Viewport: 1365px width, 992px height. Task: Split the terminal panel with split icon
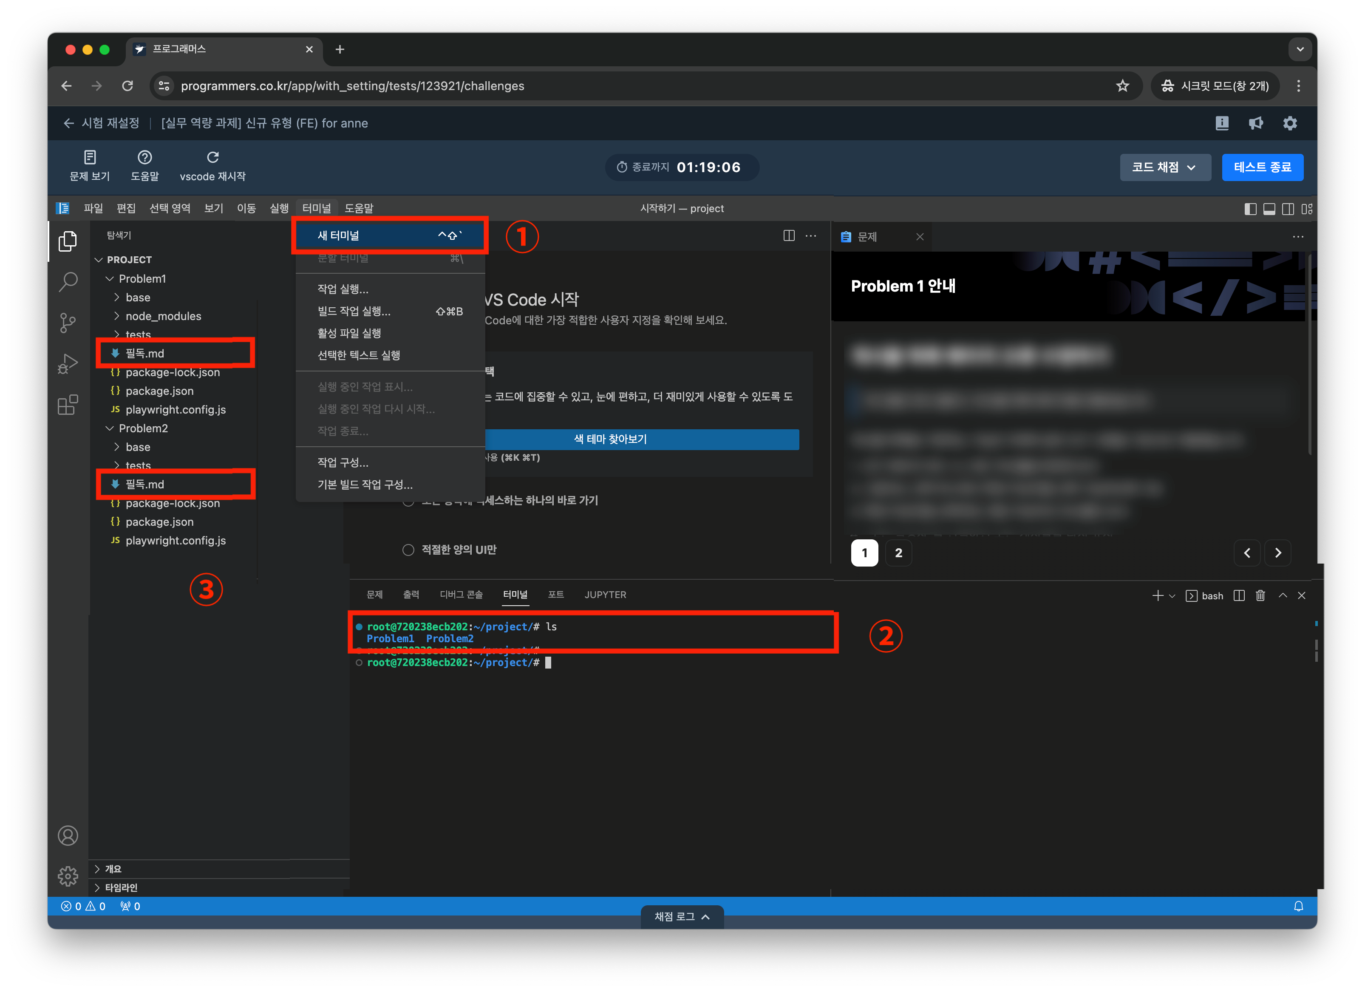pyautogui.click(x=1239, y=595)
